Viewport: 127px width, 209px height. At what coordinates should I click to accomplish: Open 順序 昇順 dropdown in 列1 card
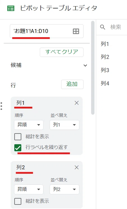[29, 125]
